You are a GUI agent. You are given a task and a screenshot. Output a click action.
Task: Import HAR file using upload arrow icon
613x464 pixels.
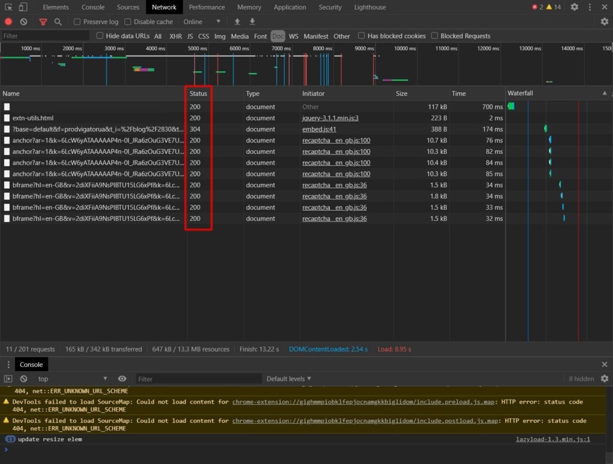(237, 22)
